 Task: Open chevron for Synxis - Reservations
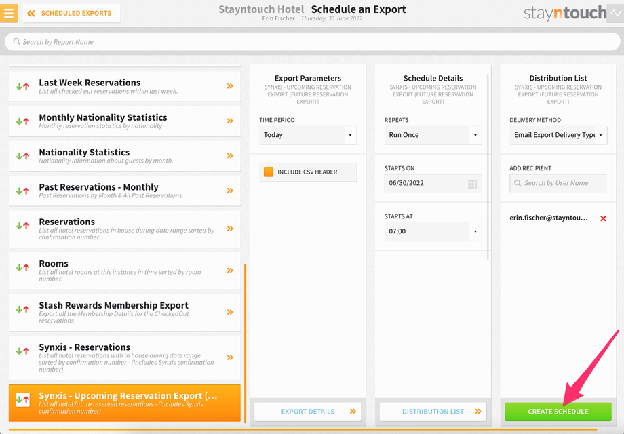(230, 357)
